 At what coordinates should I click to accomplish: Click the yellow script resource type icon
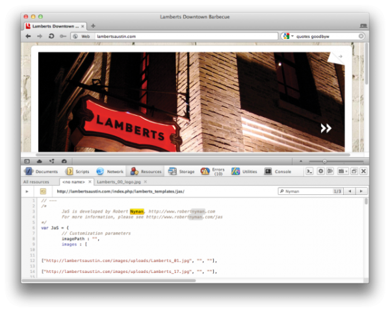click(43, 191)
